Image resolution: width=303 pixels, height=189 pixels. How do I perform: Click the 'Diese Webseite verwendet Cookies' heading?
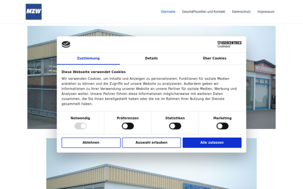pos(93,72)
